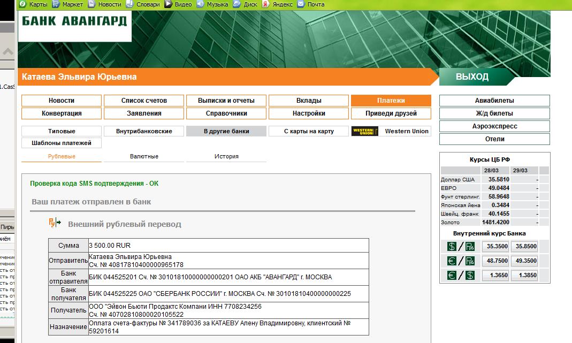
Task: Click internal dollar sell rate 35.8500
Action: coord(525,246)
